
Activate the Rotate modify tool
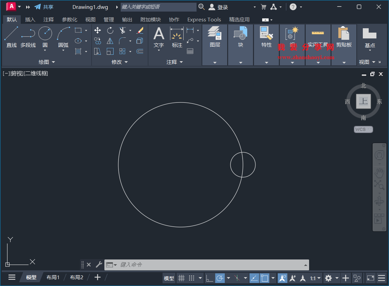click(110, 30)
